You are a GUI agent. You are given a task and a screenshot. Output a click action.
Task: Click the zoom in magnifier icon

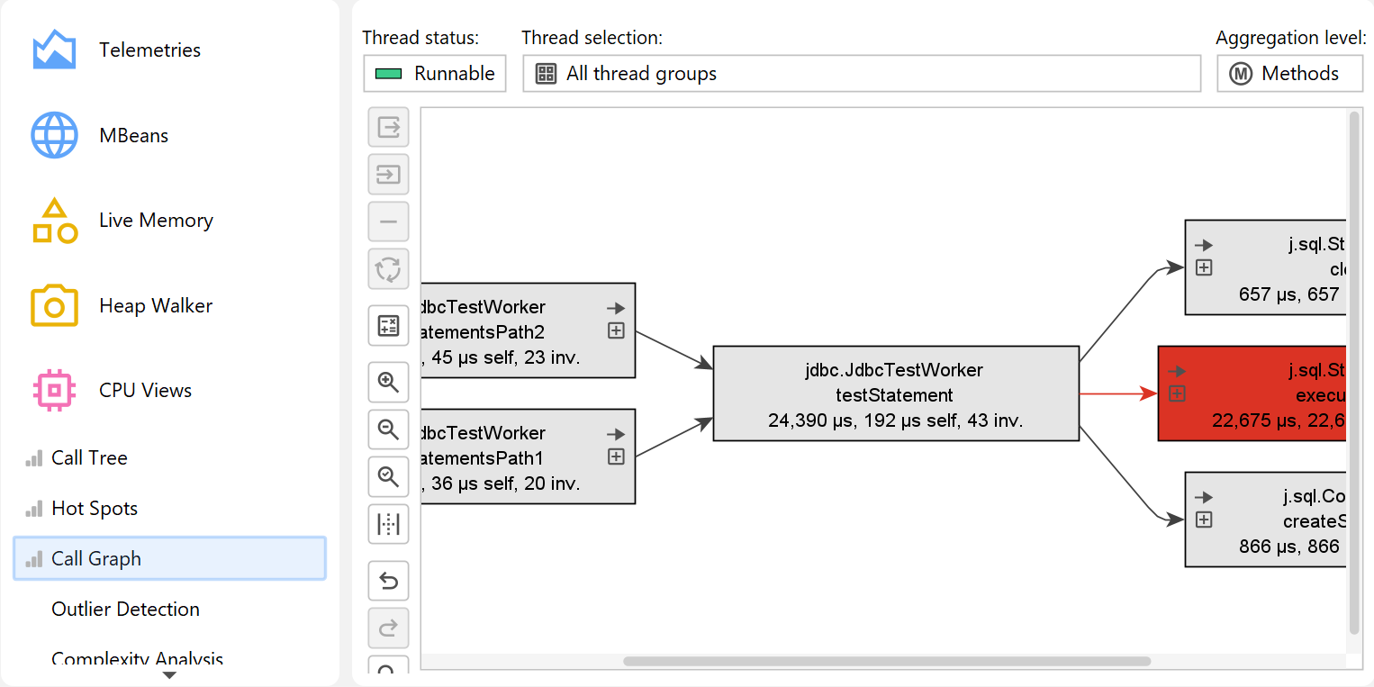(388, 382)
